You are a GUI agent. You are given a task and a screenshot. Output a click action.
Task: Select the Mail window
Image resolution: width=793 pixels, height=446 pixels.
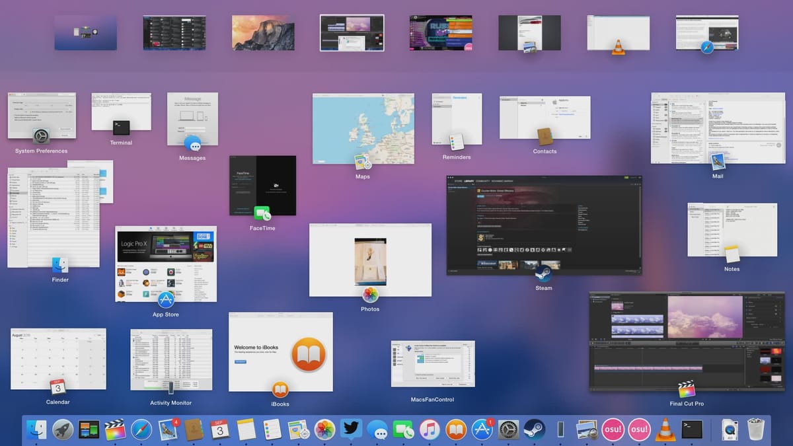(718, 128)
